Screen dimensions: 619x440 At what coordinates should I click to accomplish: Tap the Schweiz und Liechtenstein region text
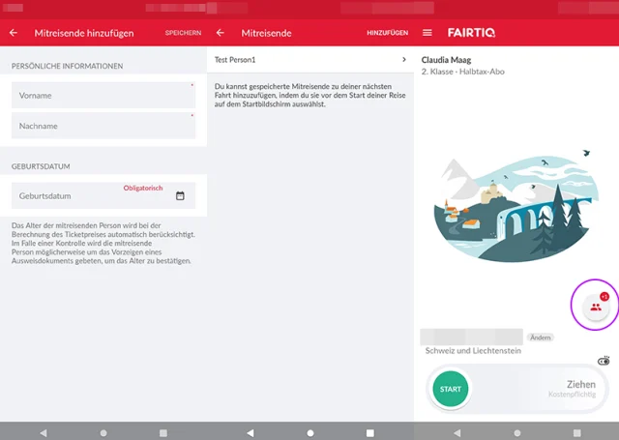[473, 350]
